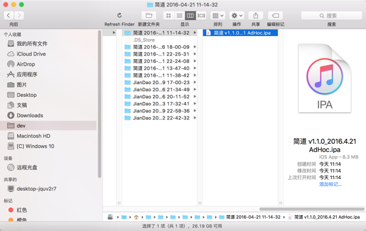The height and width of the screenshot is (231, 366).
Task: Select folder JianDao 20...9 22-58-36
Action: [160, 111]
